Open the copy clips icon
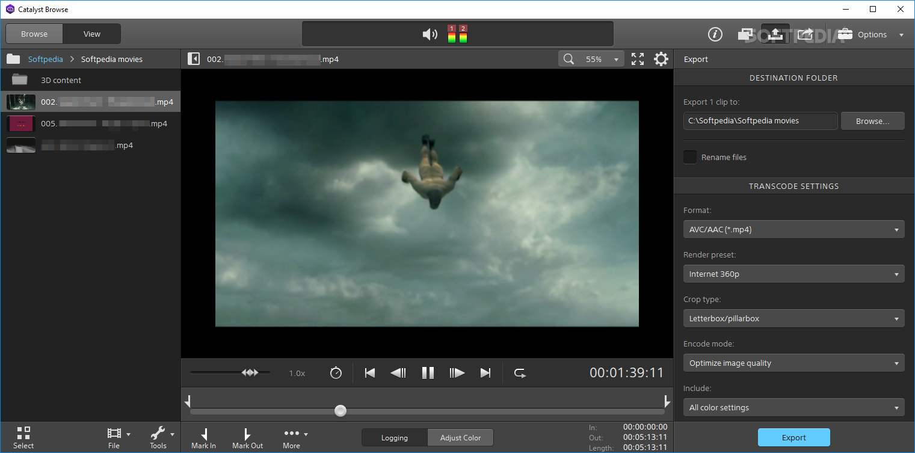This screenshot has width=915, height=453. coord(747,34)
